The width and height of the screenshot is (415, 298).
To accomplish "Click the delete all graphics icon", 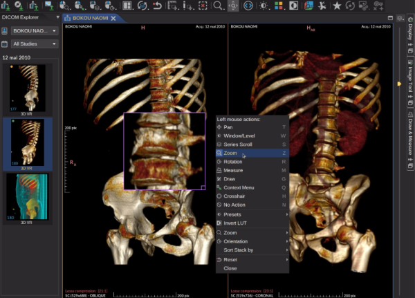I will pyautogui.click(x=203, y=6).
